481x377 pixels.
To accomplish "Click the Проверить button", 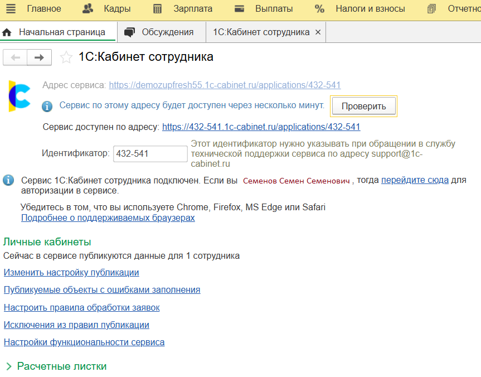I will (364, 106).
